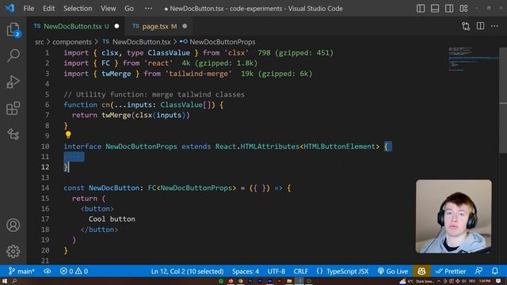Toggle the secondary side bar layout icon
Screen dimensions: 507x285
click(449, 9)
